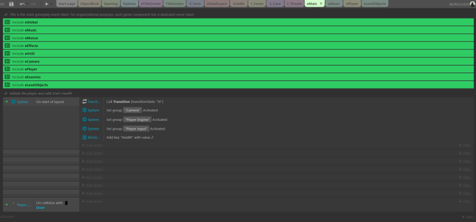The width and height of the screenshot is (476, 222).
Task: Click the Include eGlobal sheet icon
Action: click(8, 22)
